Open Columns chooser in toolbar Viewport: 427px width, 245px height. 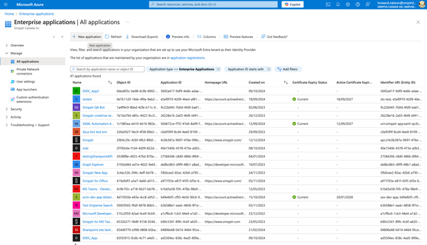coord(206,37)
